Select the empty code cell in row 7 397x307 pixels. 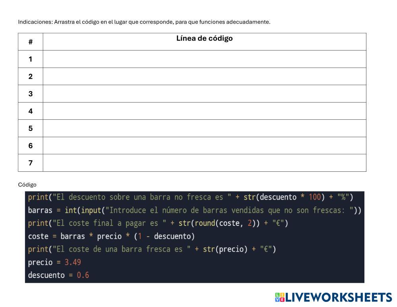pyautogui.click(x=204, y=163)
